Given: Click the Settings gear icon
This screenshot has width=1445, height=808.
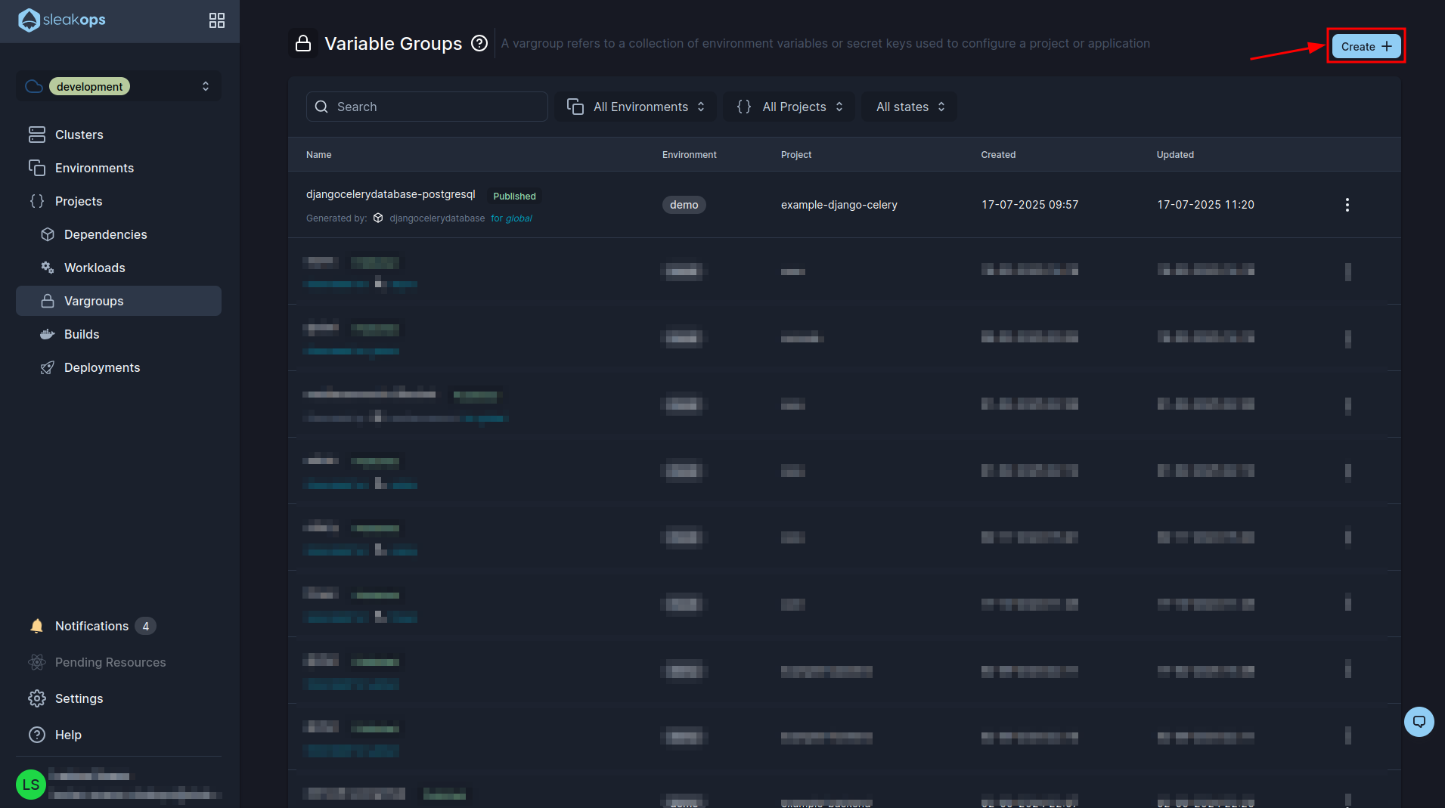Looking at the screenshot, I should [x=37, y=698].
